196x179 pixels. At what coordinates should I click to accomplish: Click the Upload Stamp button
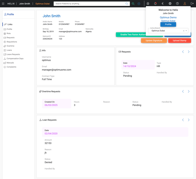[x=179, y=41]
